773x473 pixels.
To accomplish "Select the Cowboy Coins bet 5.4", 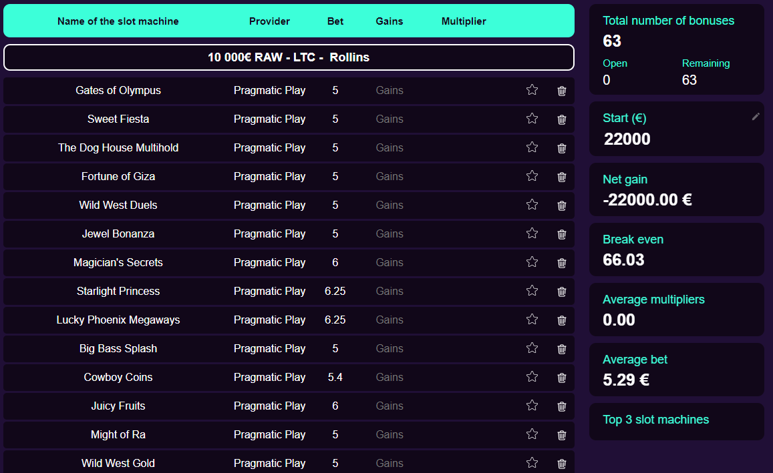I will pyautogui.click(x=335, y=377).
